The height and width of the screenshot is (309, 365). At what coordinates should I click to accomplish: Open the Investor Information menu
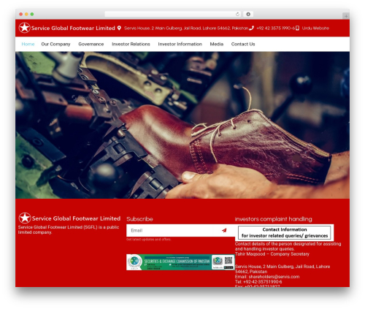[180, 44]
